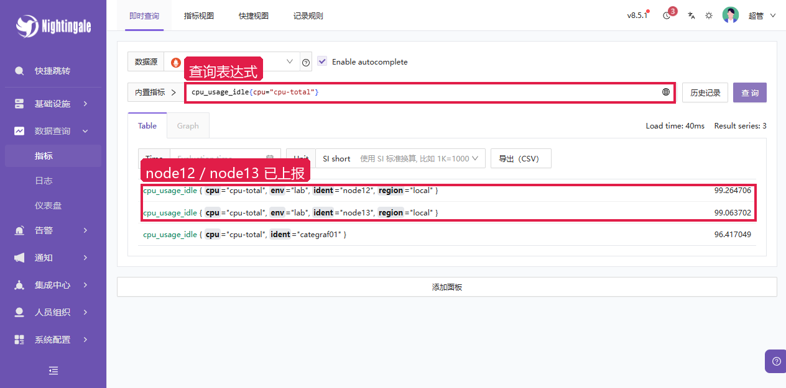The image size is (786, 388).
Task: Go to 日志 submenu
Action: tap(53, 181)
